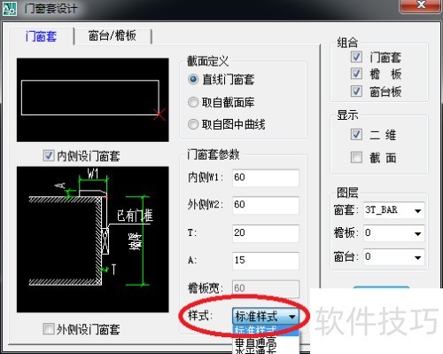Open the 窗套 layer dropdown showing 3T_BAR
443x354 pixels.
click(394, 210)
